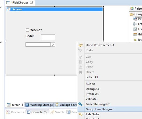Click the Code entry field

tap(48, 37)
